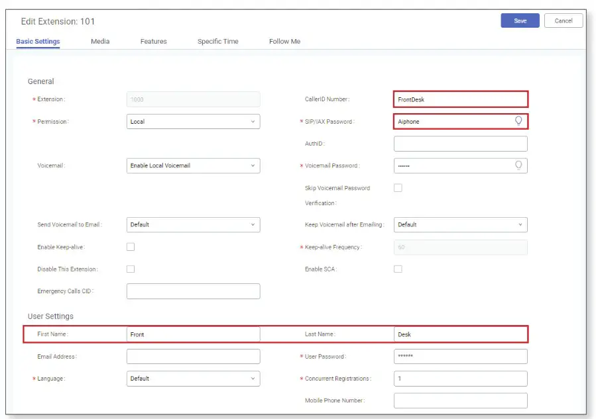The image size is (596, 419).
Task: Tick the Skip Voicemail Password Verification checkbox
Action: (398, 188)
